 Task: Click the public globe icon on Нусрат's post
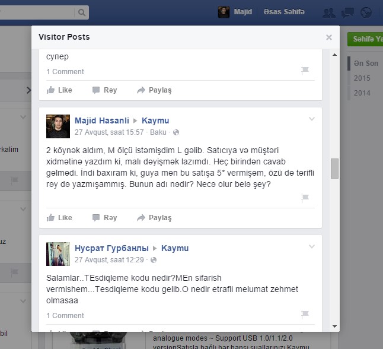point(154,260)
